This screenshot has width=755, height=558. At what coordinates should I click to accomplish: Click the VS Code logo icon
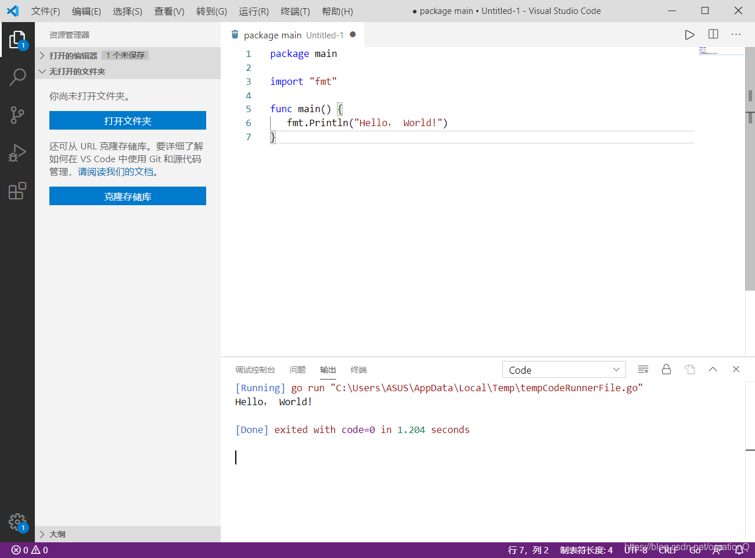coord(13,11)
